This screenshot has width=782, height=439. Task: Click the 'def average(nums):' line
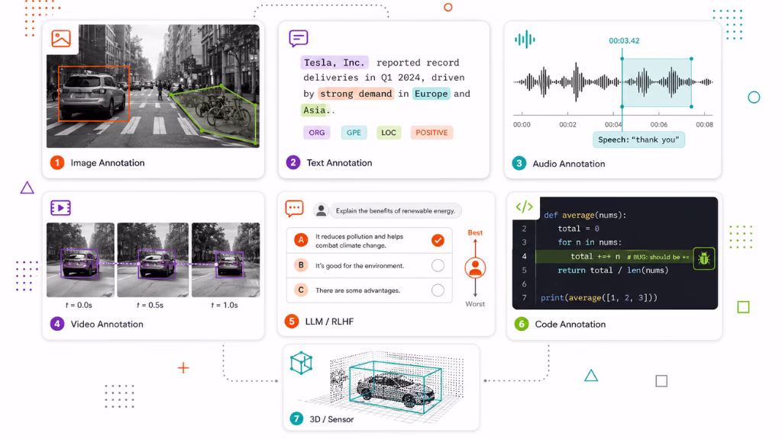click(585, 215)
